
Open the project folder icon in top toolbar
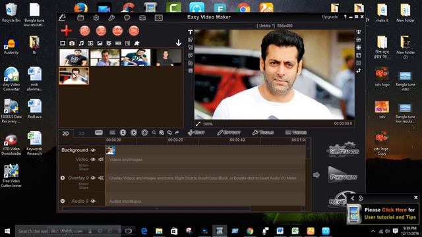[x=80, y=18]
